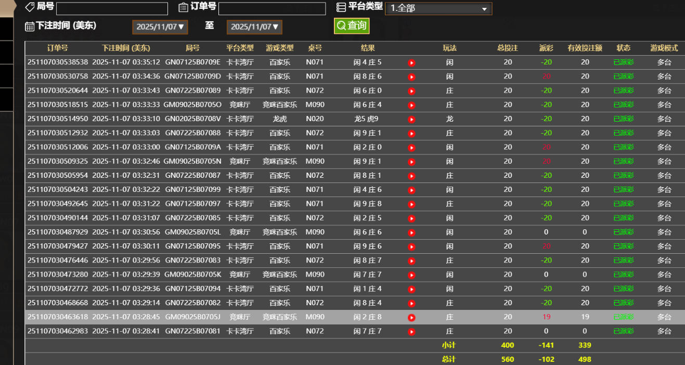Open the 平台类型 dropdown showing 1.全部
The height and width of the screenshot is (365, 685).
(x=438, y=8)
